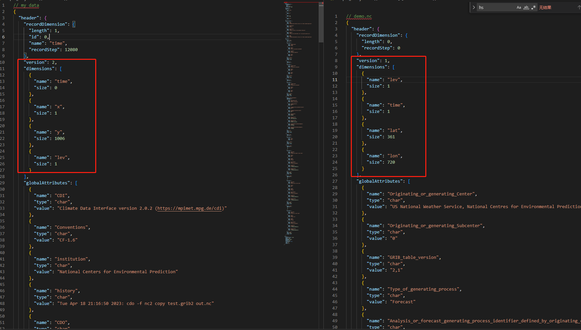Click the "2,1" value
This screenshot has height=330, width=581.
pyautogui.click(x=396, y=270)
